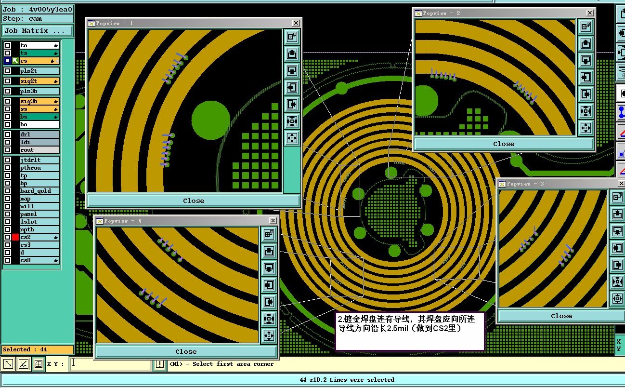Toggle display checkbox for layer sig2t

tap(8, 81)
